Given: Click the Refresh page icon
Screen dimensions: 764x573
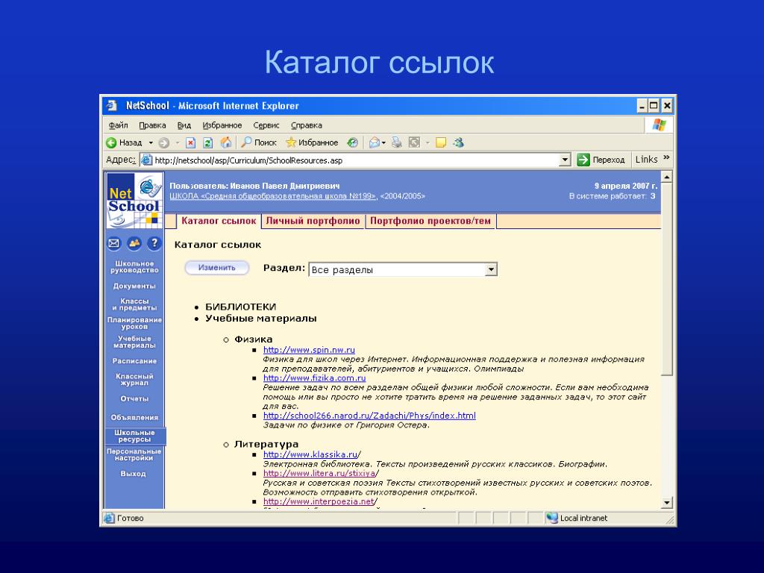Looking at the screenshot, I should pyautogui.click(x=207, y=143).
